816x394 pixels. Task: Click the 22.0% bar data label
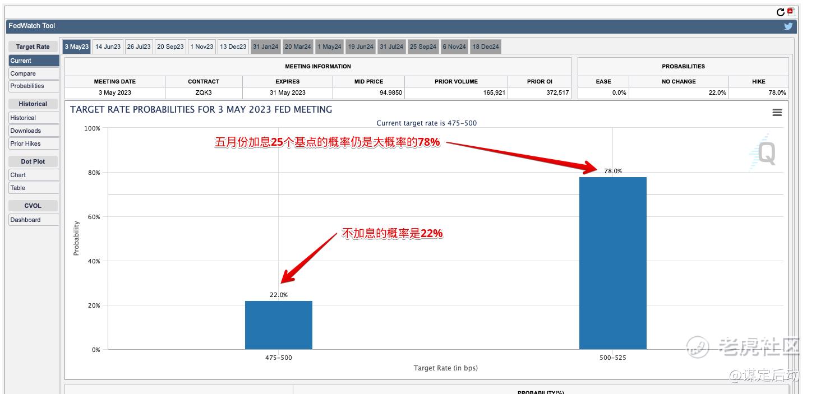coord(279,295)
